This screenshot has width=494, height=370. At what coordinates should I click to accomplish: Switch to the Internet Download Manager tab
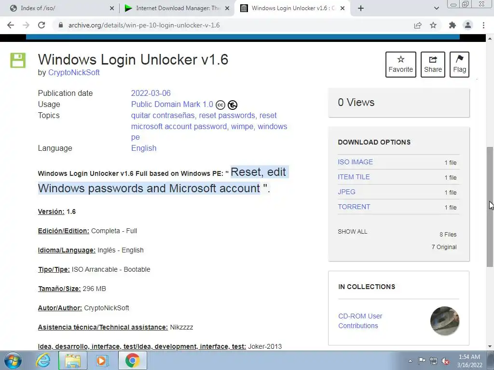[x=178, y=8]
